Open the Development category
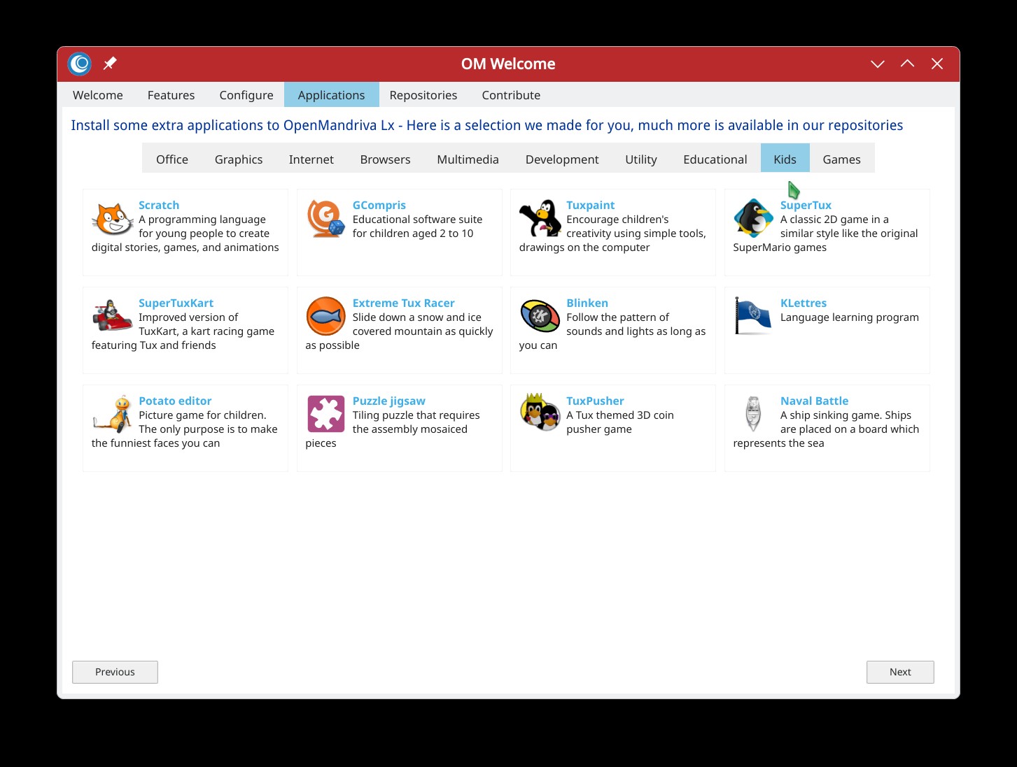The height and width of the screenshot is (767, 1017). [x=562, y=159]
